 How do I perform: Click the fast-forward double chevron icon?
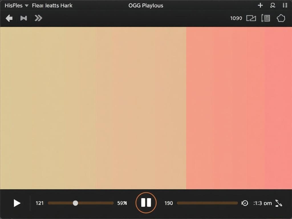38,18
